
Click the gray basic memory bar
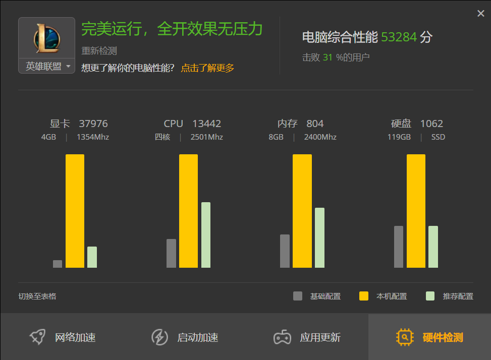point(285,251)
